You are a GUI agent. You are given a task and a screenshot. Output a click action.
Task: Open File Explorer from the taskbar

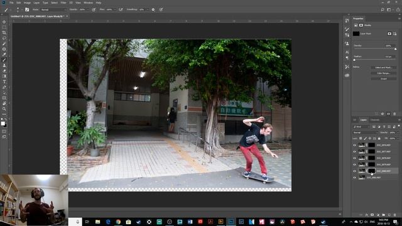coord(97,222)
